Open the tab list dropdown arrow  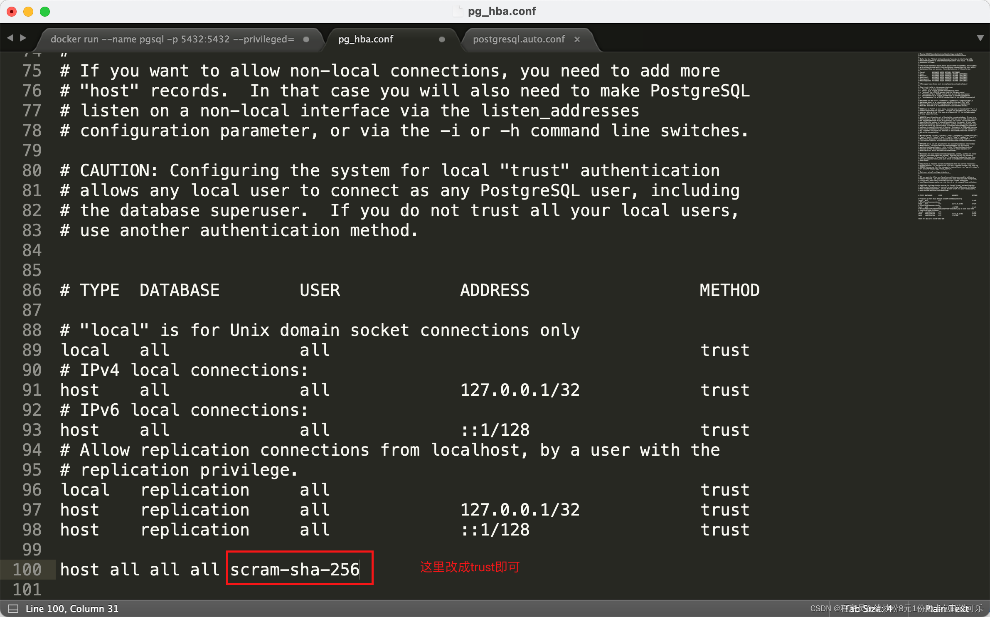[980, 38]
